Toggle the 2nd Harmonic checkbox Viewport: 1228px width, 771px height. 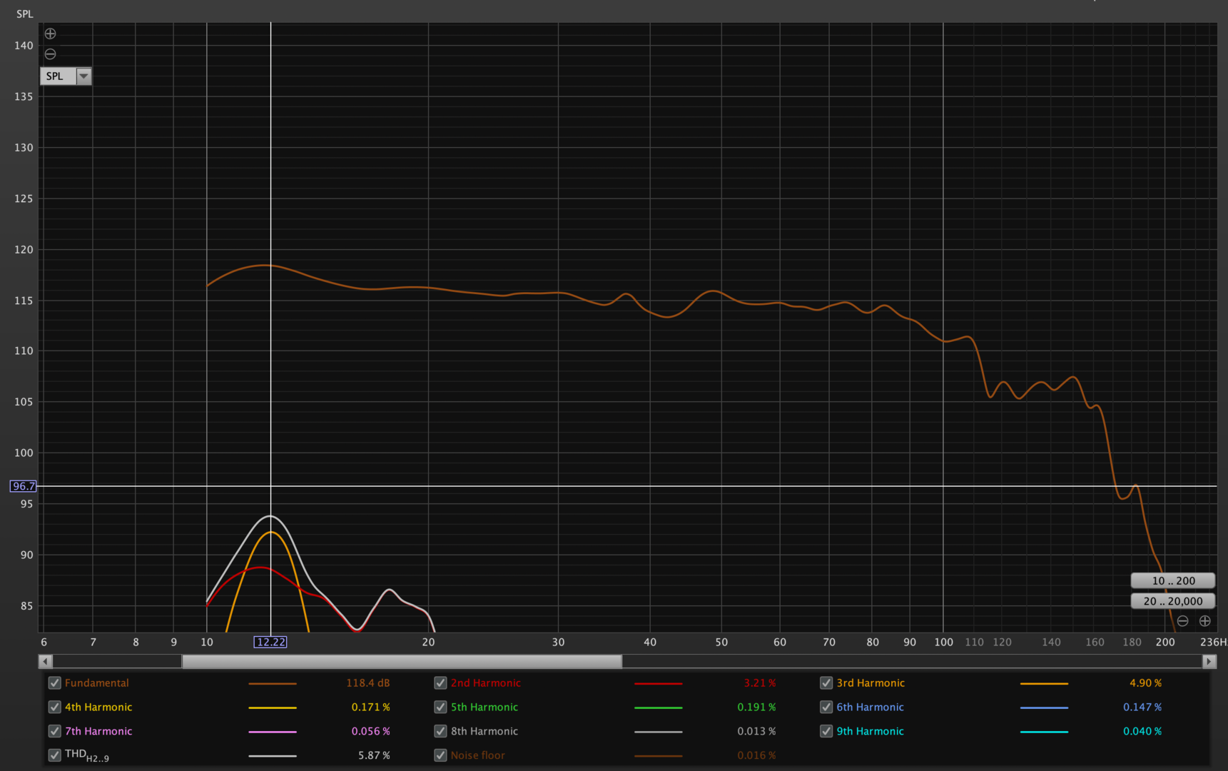440,683
